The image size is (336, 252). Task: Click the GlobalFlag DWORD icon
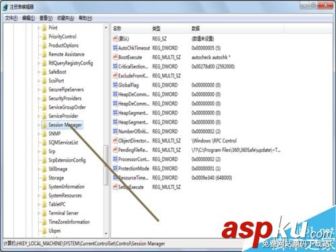click(x=115, y=85)
